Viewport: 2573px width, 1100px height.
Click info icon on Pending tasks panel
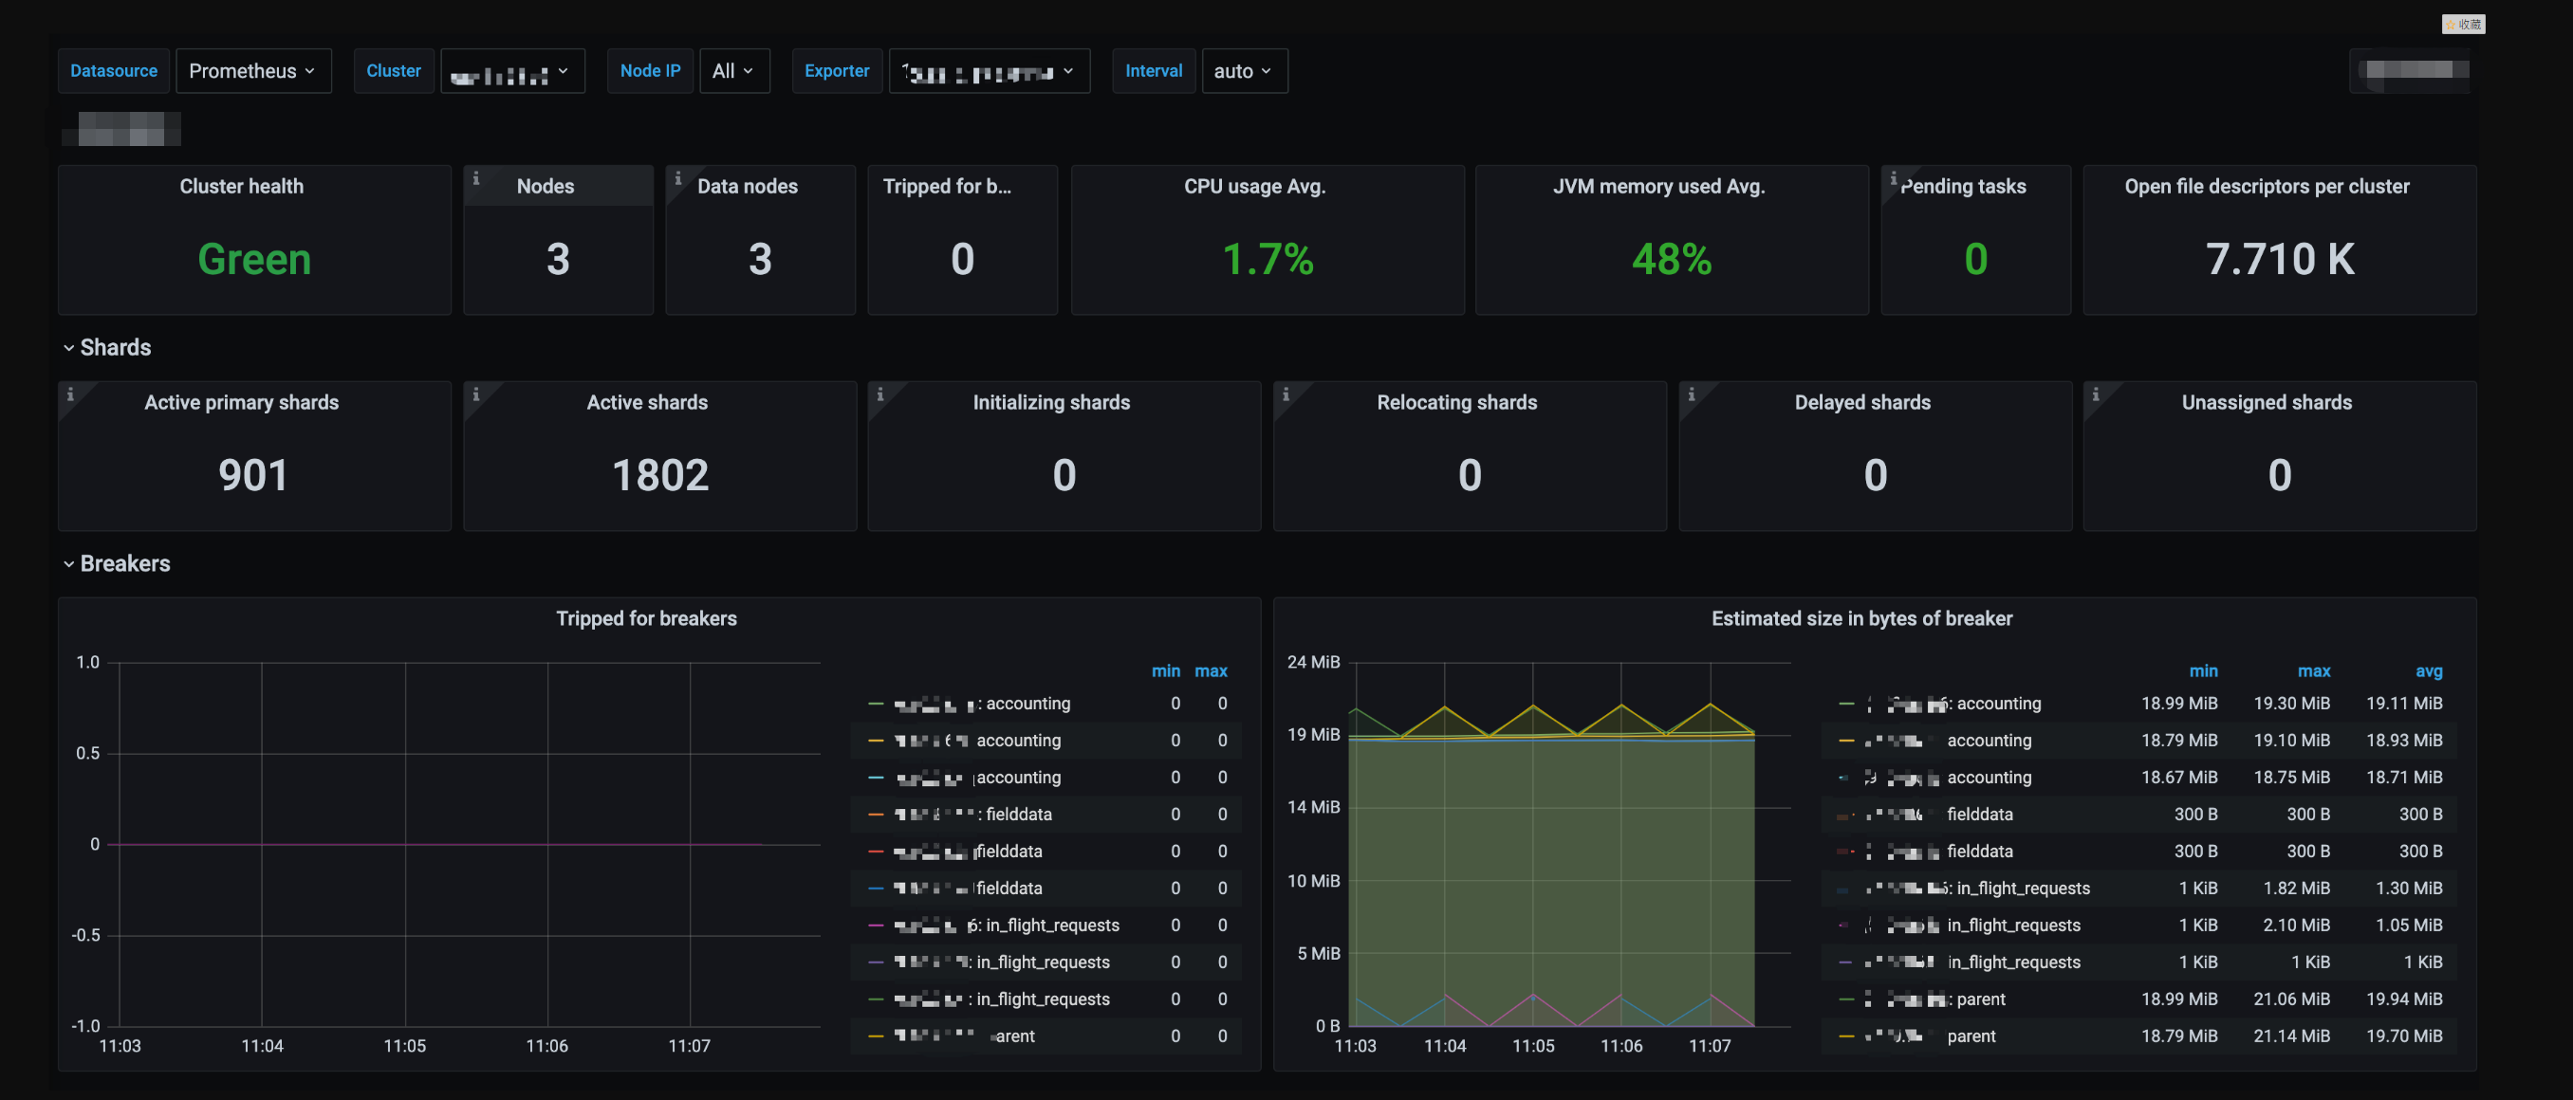[1893, 178]
